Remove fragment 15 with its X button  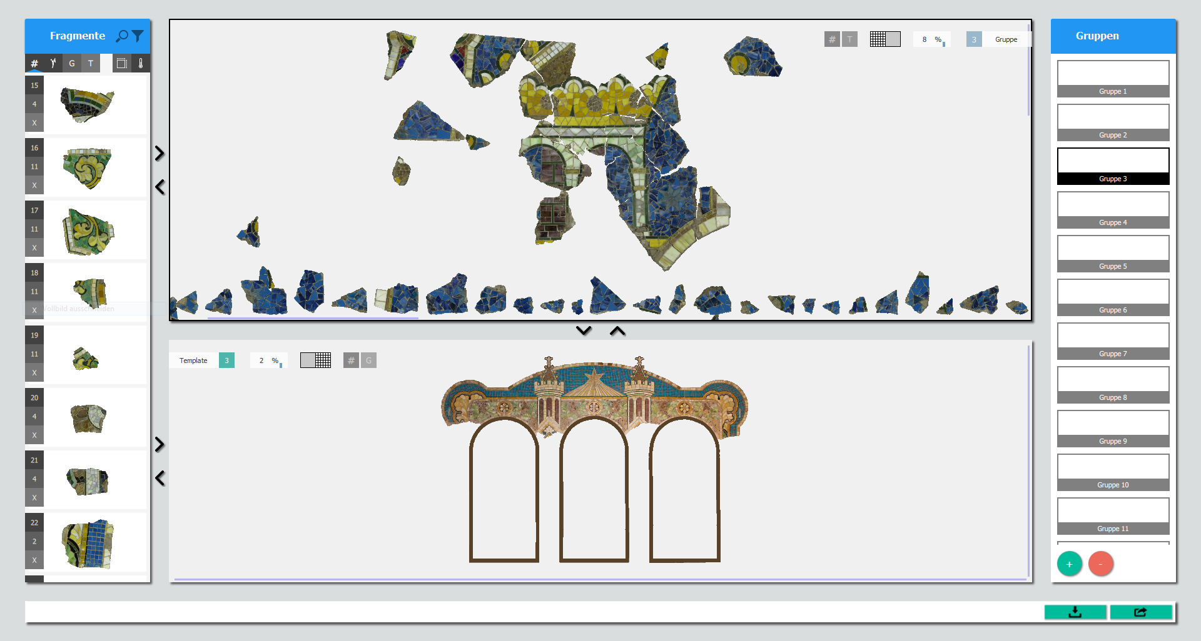tap(34, 123)
